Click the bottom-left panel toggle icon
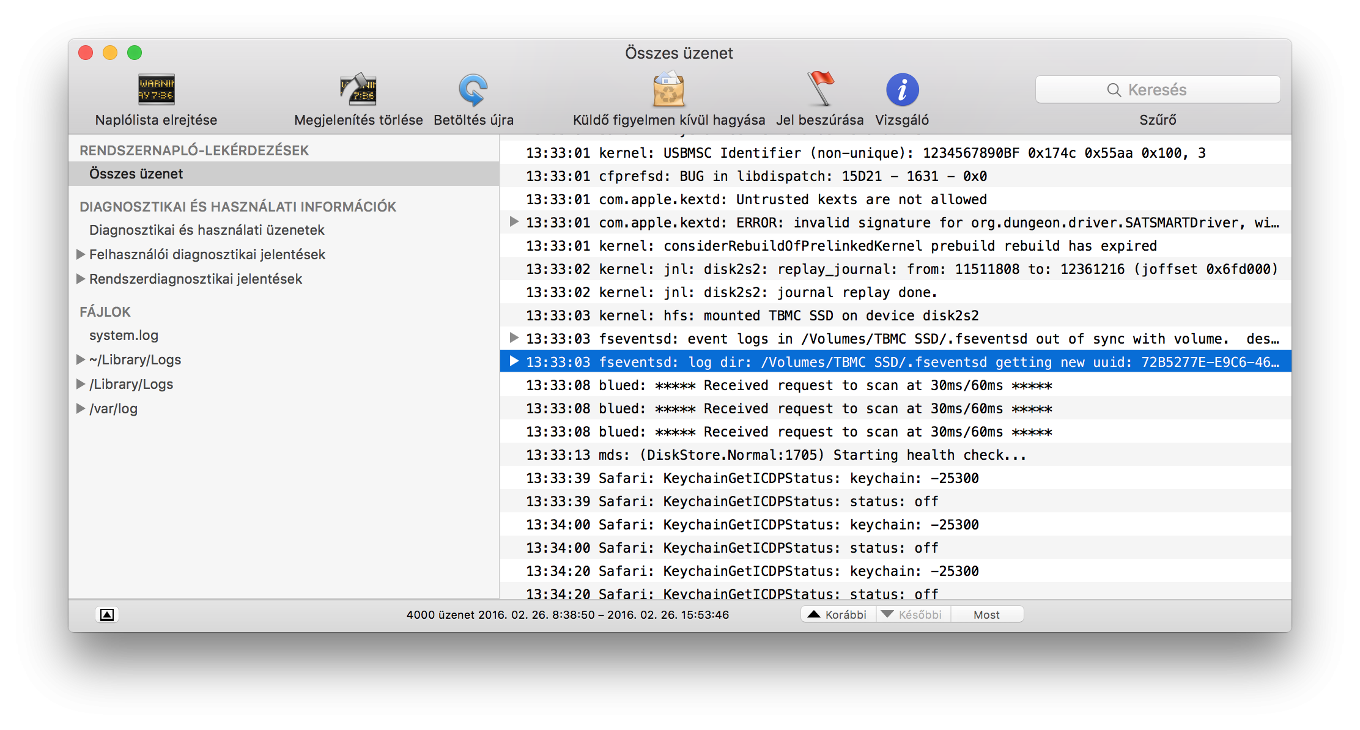 click(x=107, y=614)
